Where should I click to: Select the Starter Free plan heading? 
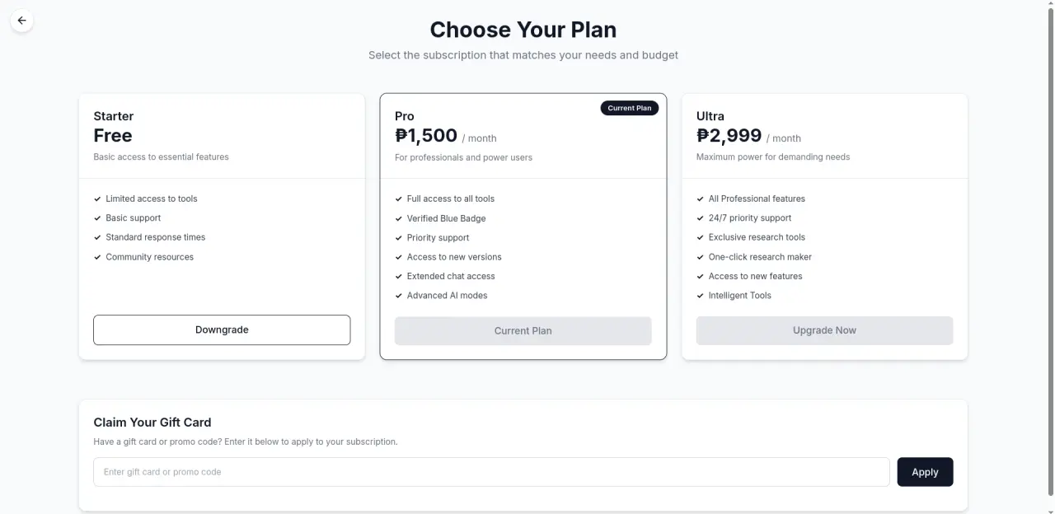click(x=113, y=116)
